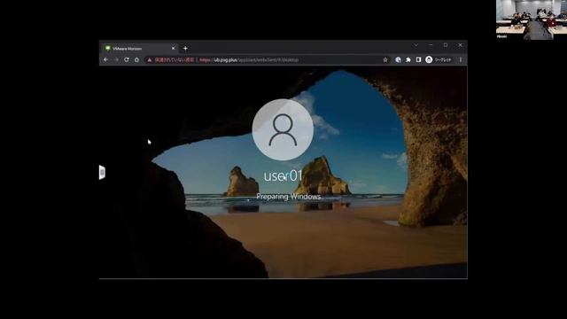Open the browser side panel

(418, 59)
